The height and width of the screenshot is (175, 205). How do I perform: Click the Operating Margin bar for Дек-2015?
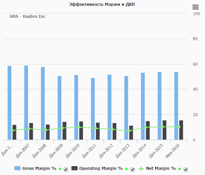tap(164, 130)
